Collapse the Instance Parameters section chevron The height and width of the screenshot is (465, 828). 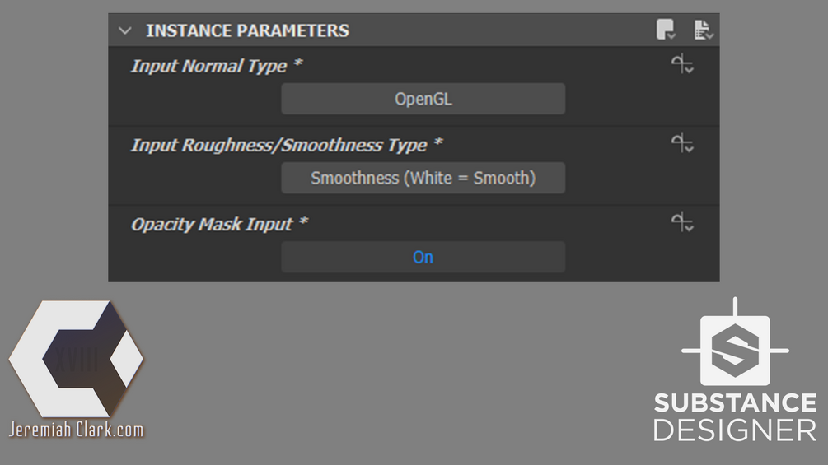click(125, 31)
